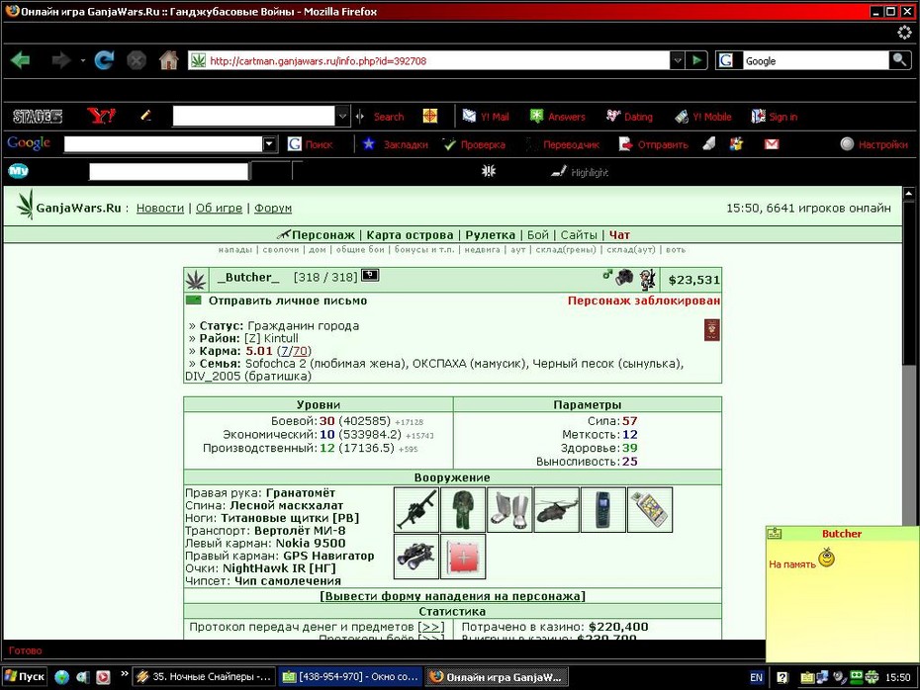The width and height of the screenshot is (920, 690).
Task: Open the back/forward history dropdown arrow
Action: (83, 60)
